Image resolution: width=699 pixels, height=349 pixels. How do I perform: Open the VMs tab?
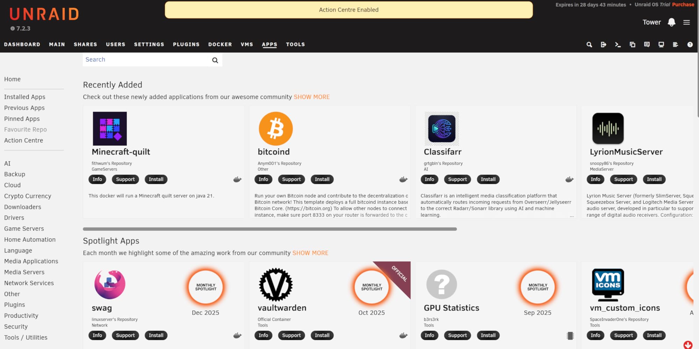[x=247, y=44]
